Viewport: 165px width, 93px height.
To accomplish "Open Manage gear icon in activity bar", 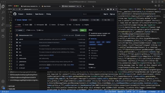I will 3,87.
